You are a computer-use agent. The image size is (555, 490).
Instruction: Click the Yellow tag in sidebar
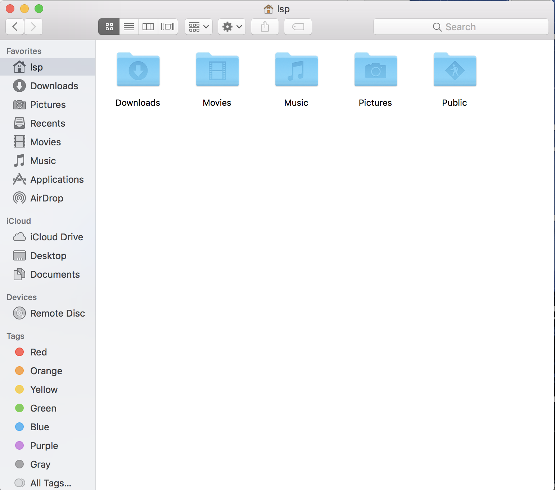48,389
